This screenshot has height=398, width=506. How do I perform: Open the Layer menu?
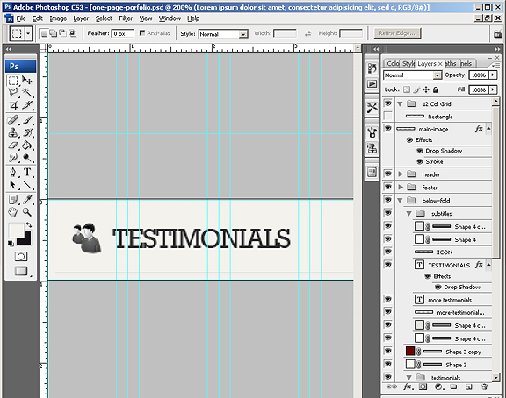point(81,18)
